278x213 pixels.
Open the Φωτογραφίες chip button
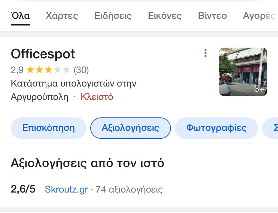(217, 128)
